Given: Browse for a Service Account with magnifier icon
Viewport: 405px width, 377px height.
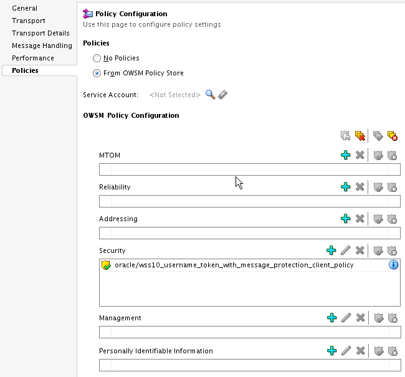Looking at the screenshot, I should pos(210,95).
